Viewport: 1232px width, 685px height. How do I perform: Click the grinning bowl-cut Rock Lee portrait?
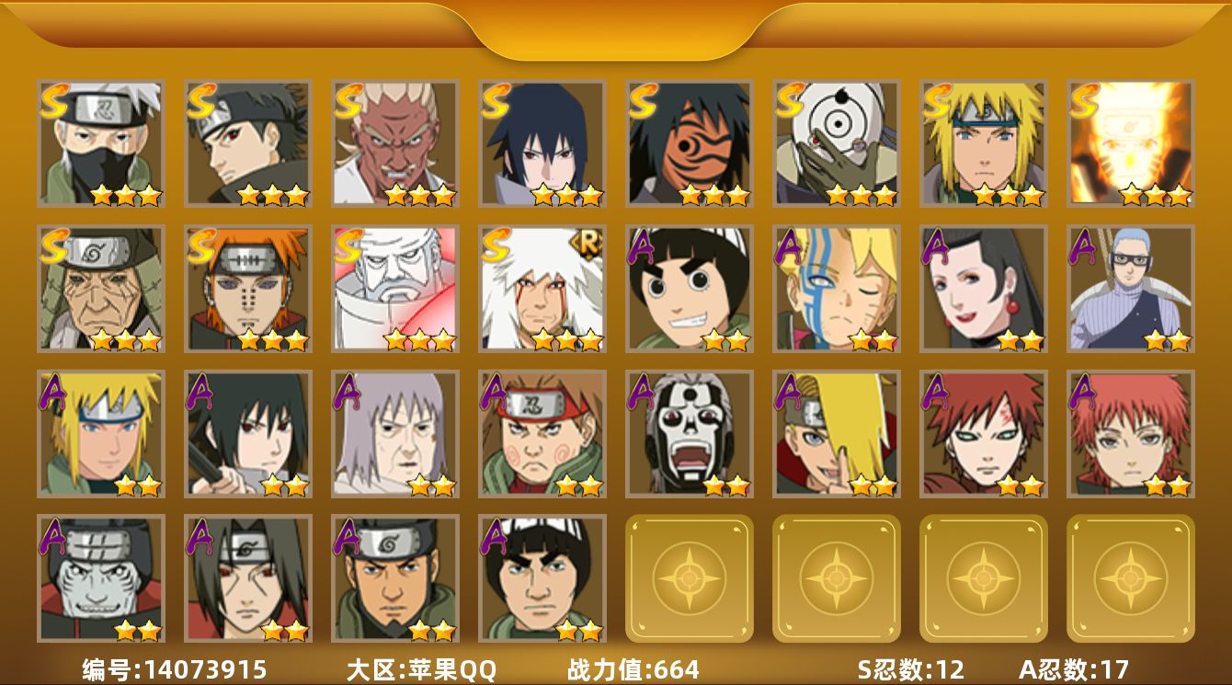tap(690, 289)
